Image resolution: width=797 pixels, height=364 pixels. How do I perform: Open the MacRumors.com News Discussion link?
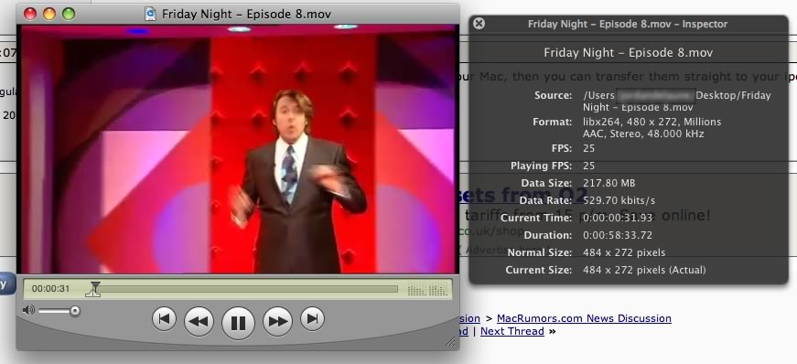coord(584,318)
